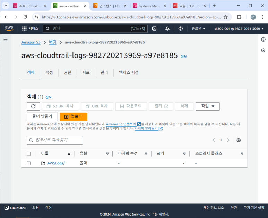The width and height of the screenshot is (268, 218).
Task: Click 버킷 breadcrumb link
Action: [x=52, y=42]
